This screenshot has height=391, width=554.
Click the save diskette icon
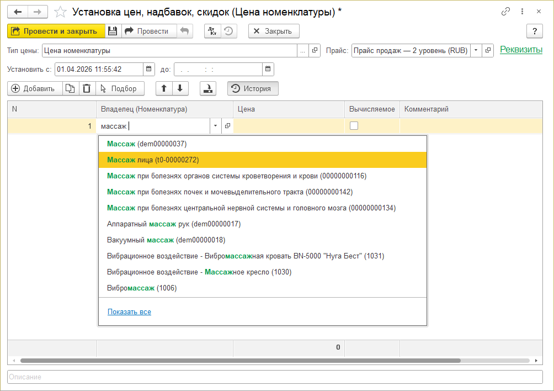coord(112,31)
